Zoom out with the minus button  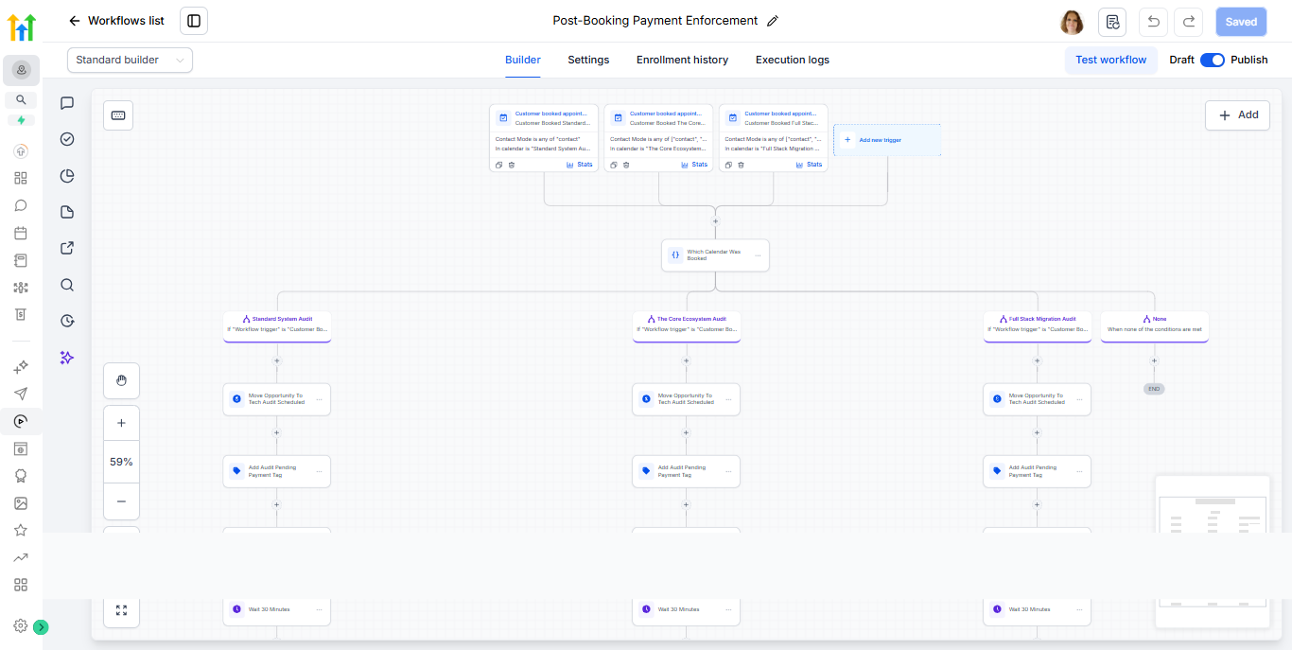(x=121, y=501)
